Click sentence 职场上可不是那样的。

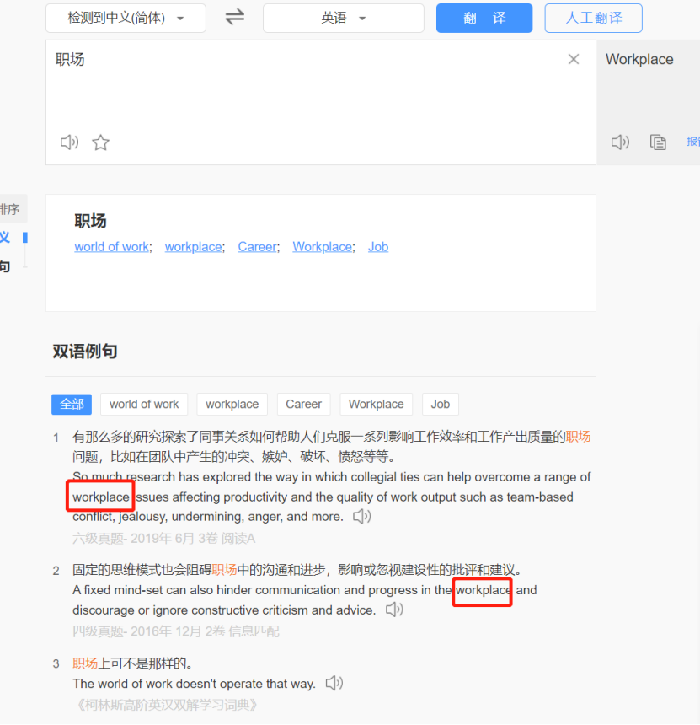coord(132,663)
